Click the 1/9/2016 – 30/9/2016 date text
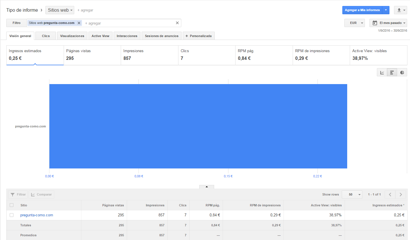The width and height of the screenshot is (410, 240). tap(393, 30)
